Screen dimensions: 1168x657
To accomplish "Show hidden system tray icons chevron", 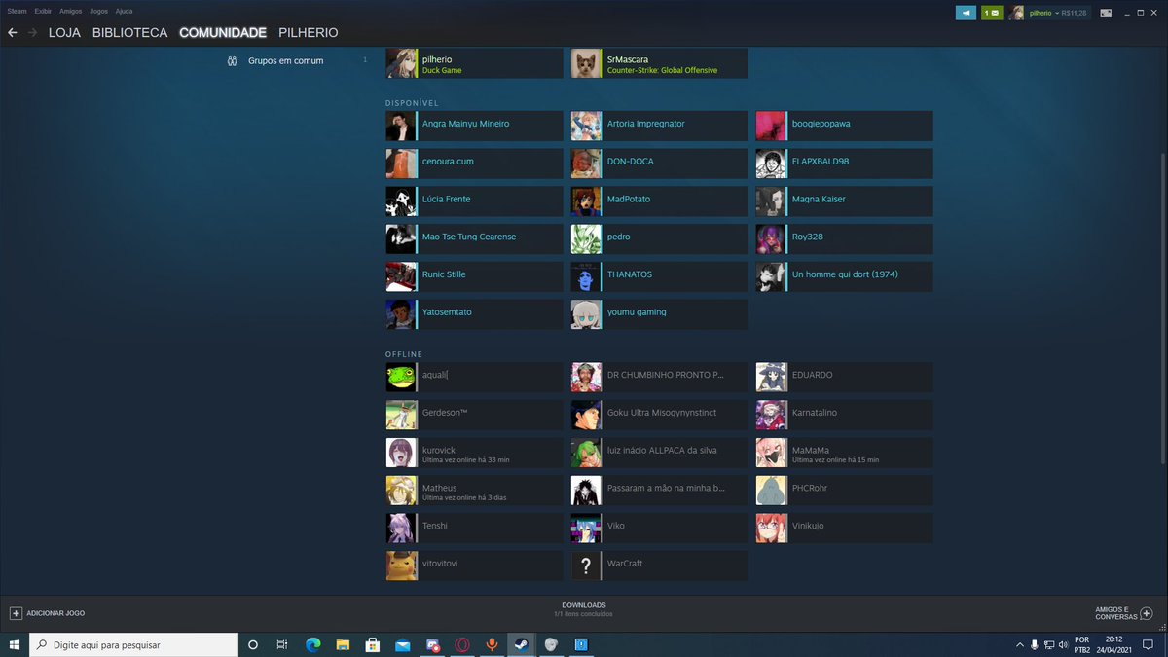I will point(1020,644).
